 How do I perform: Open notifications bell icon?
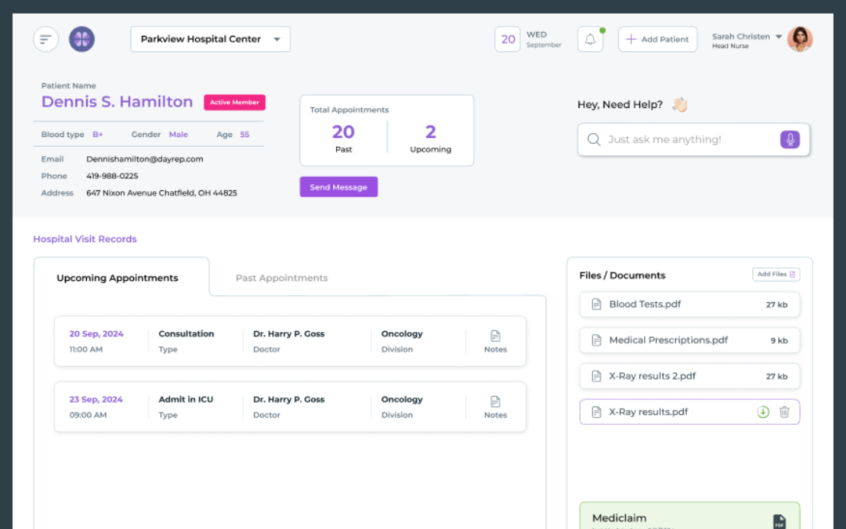(590, 40)
